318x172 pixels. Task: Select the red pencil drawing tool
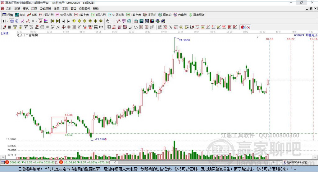tap(4, 27)
